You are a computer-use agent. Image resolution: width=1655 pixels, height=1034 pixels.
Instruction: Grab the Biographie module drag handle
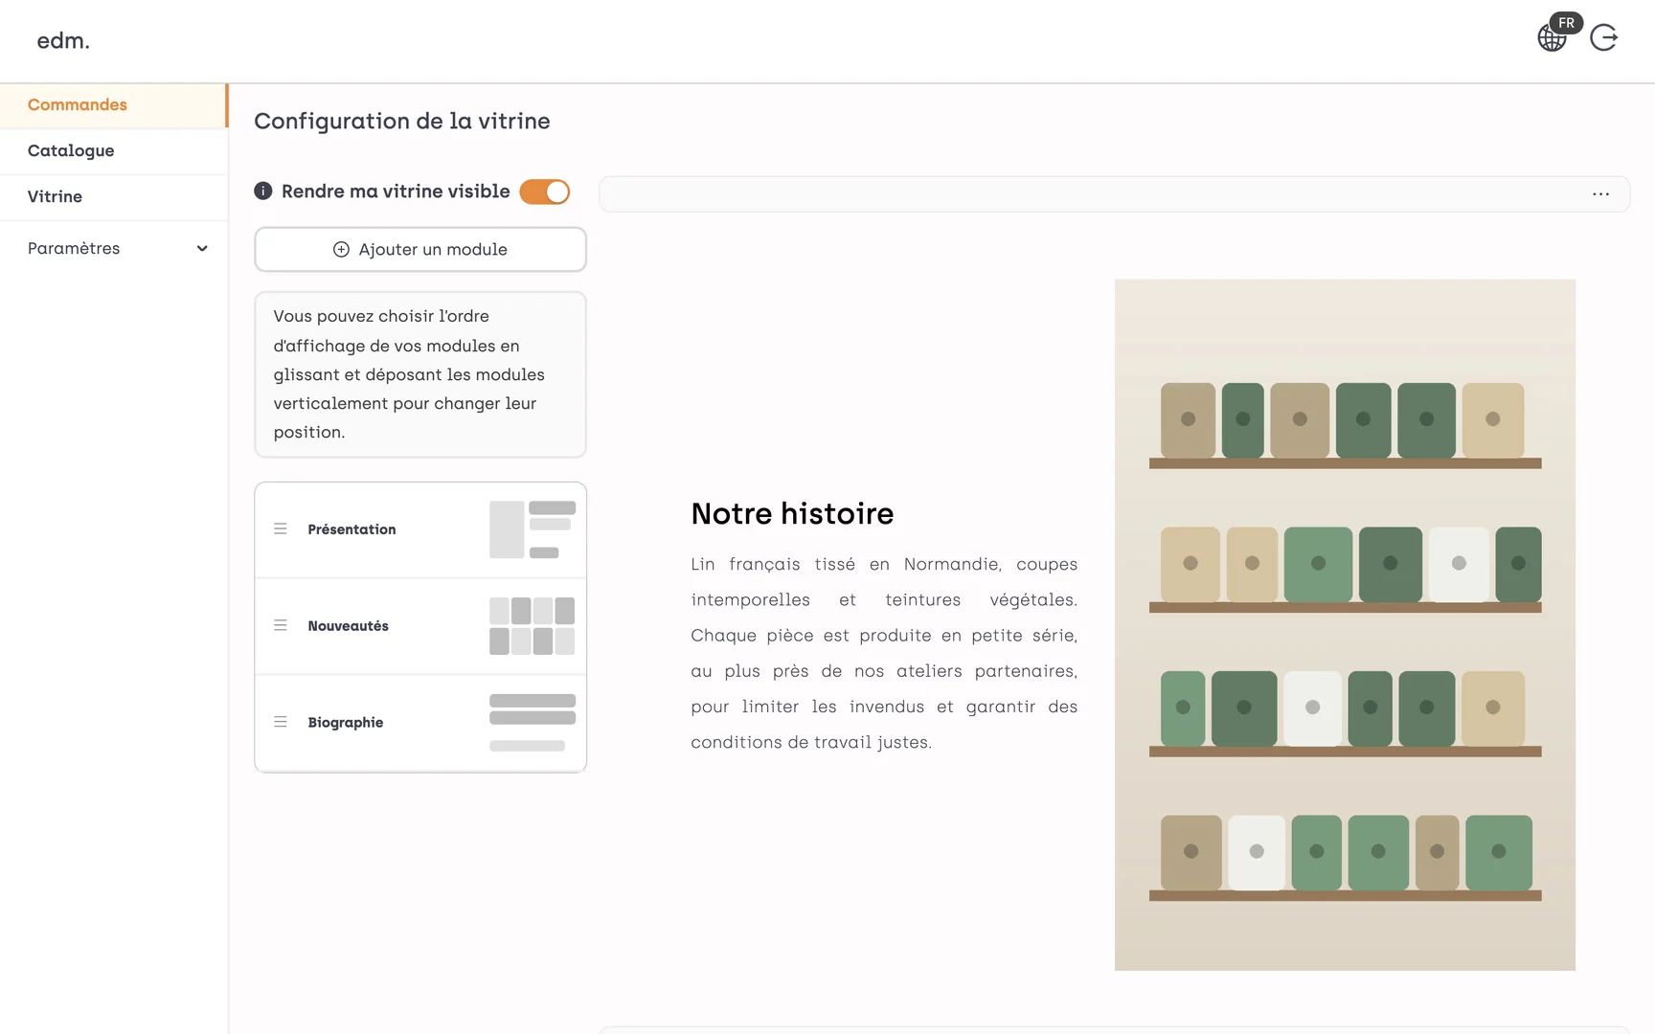coord(281,723)
